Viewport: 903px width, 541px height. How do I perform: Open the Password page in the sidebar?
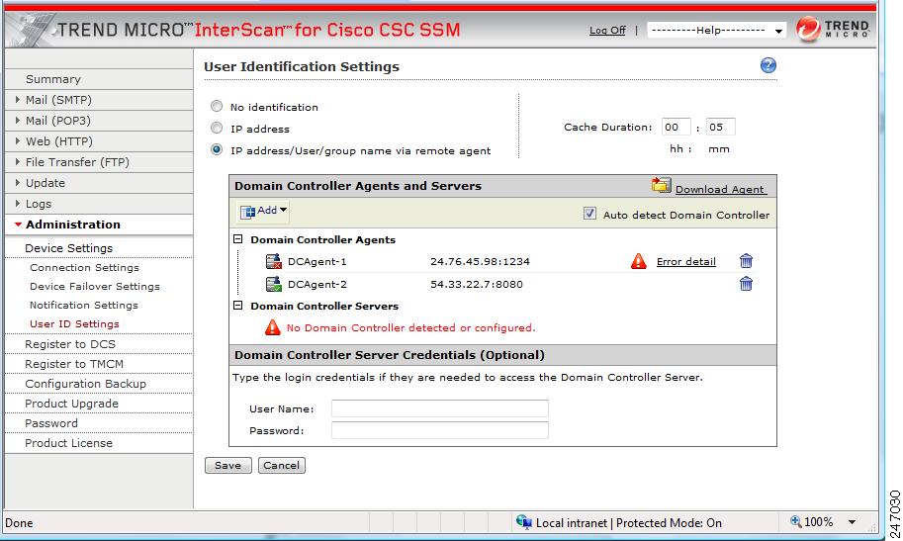[51, 423]
